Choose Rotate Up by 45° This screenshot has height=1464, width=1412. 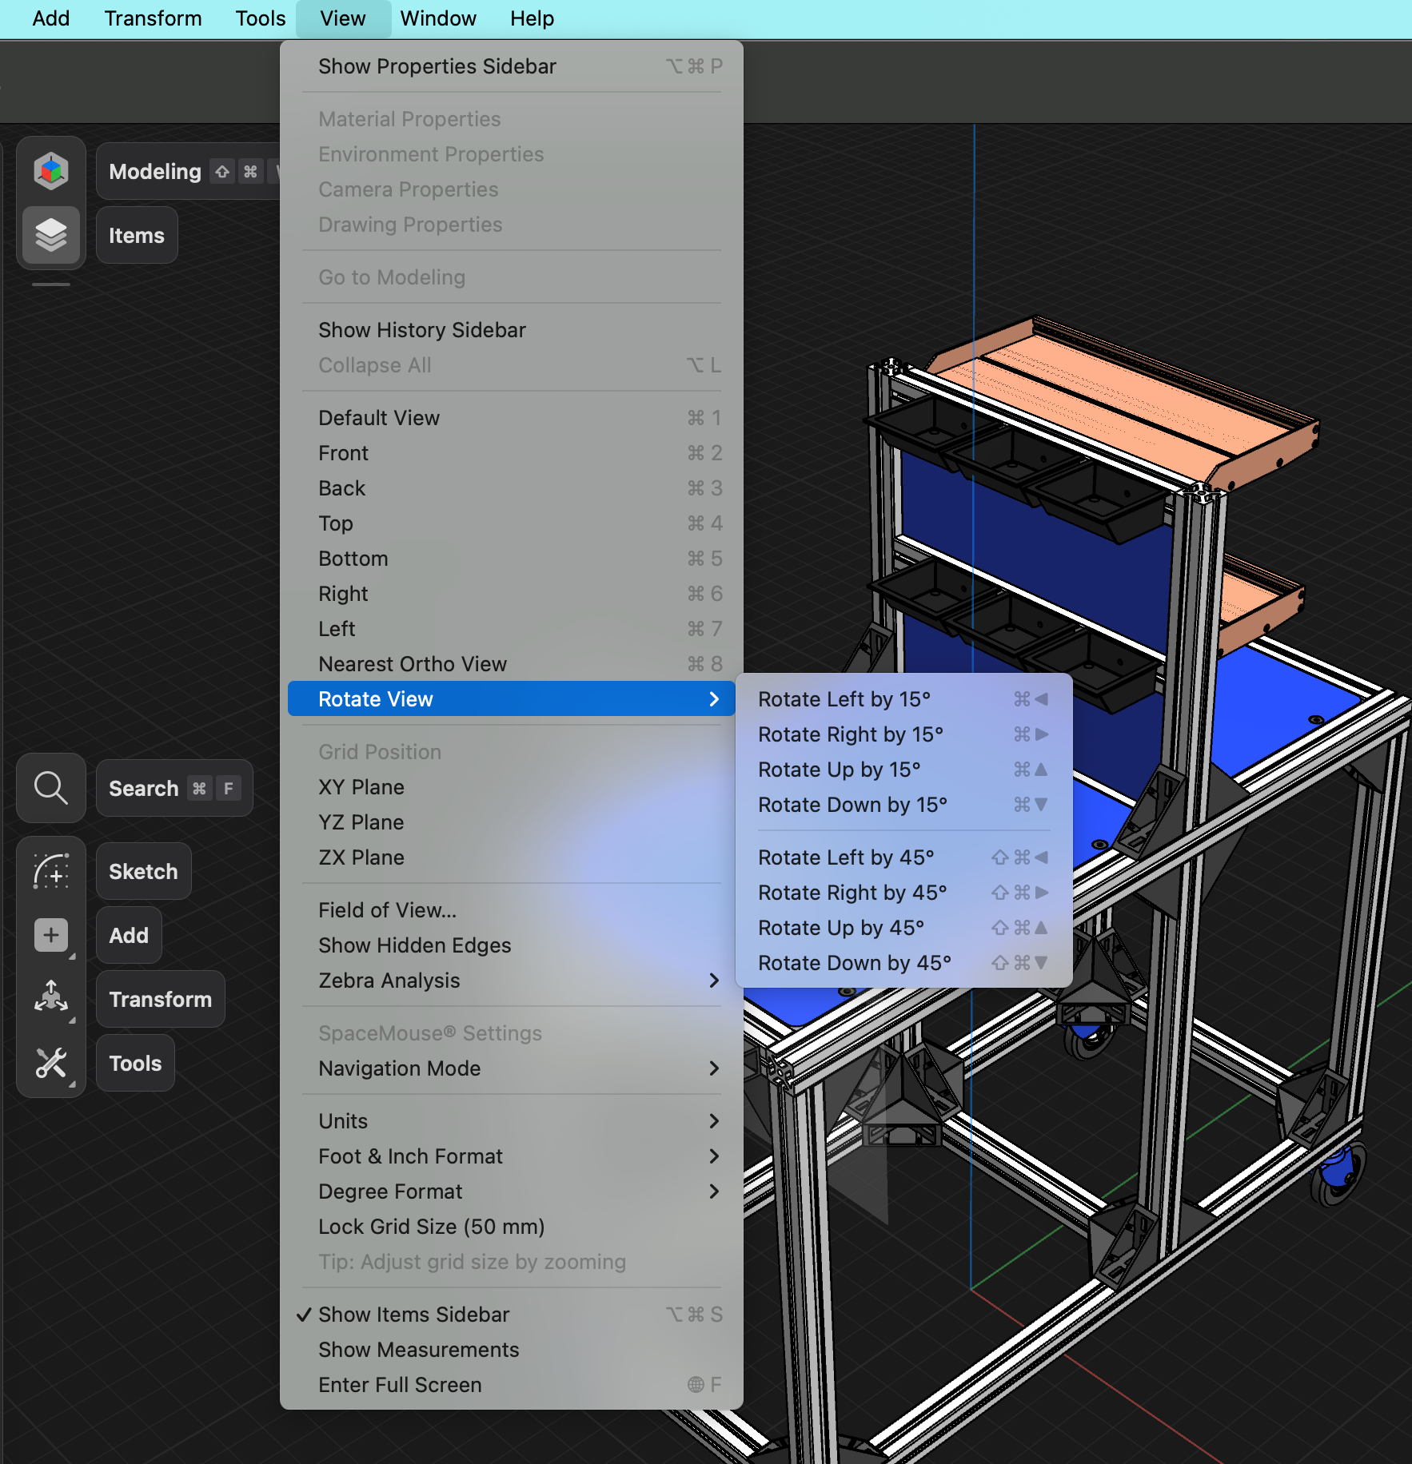903,928
